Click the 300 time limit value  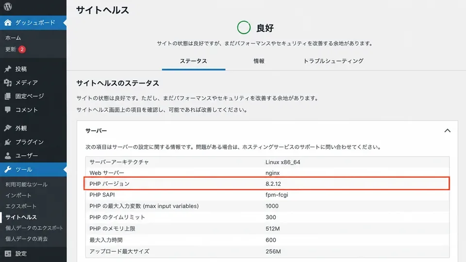(271, 217)
